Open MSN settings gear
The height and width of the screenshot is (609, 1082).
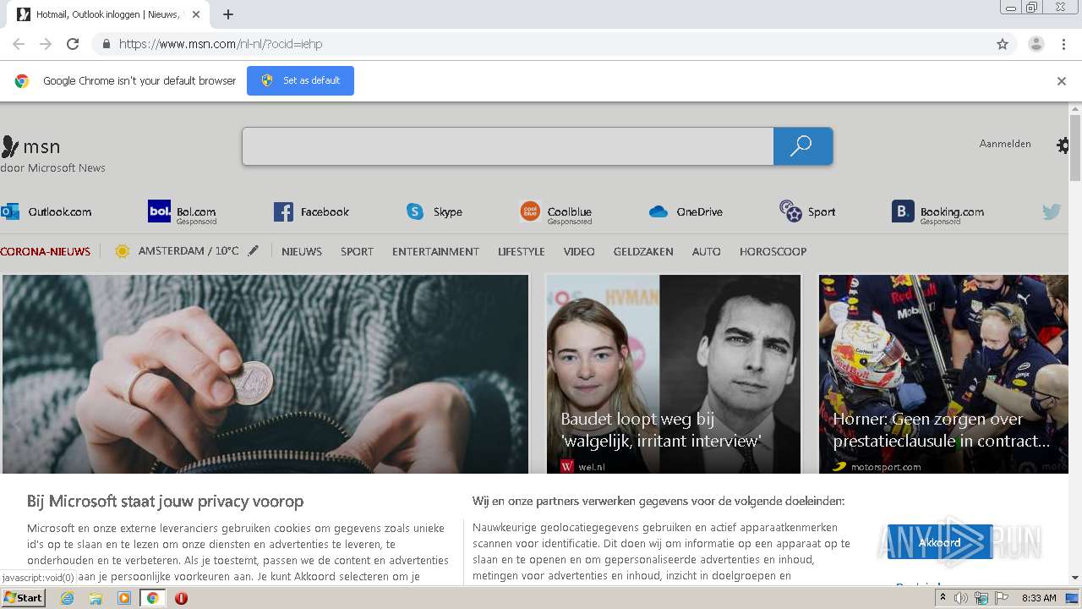(x=1063, y=145)
